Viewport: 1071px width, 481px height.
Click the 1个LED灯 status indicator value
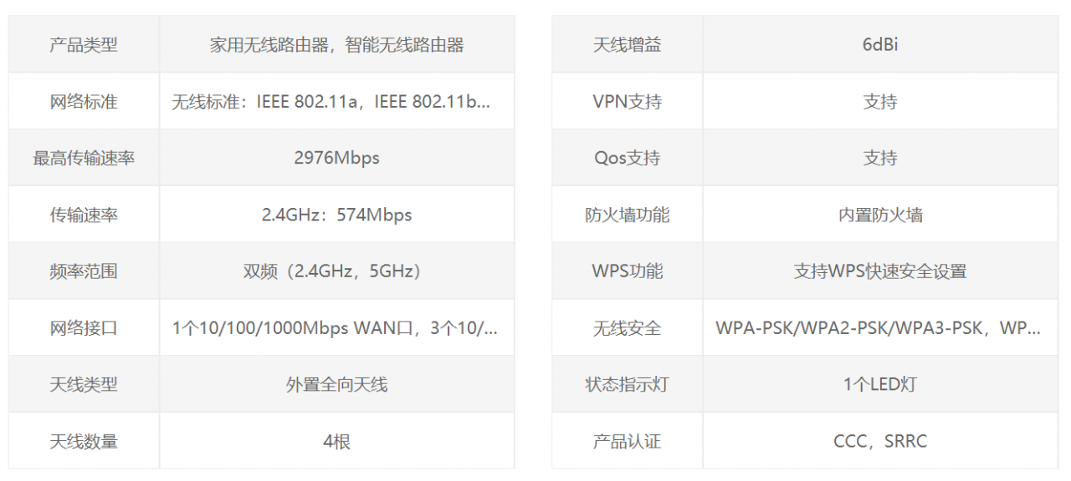click(880, 384)
